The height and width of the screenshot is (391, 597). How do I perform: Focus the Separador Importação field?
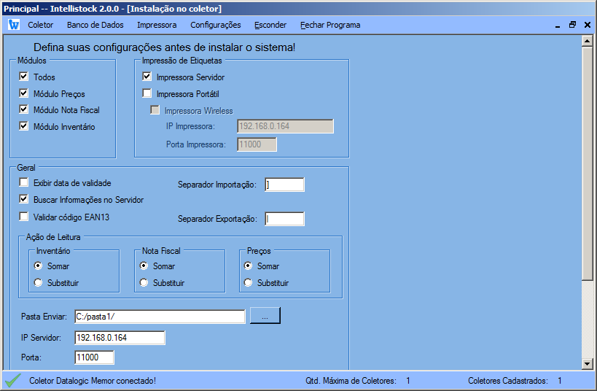coord(284,185)
